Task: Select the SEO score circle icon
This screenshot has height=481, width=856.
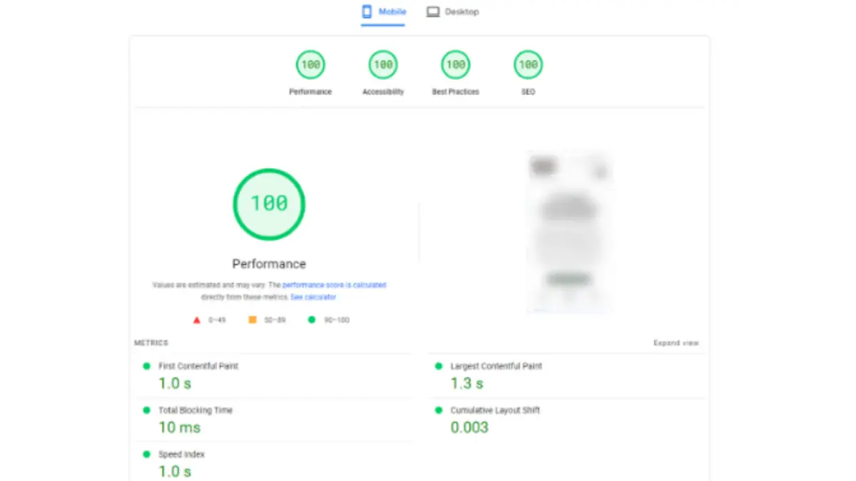Action: tap(528, 63)
